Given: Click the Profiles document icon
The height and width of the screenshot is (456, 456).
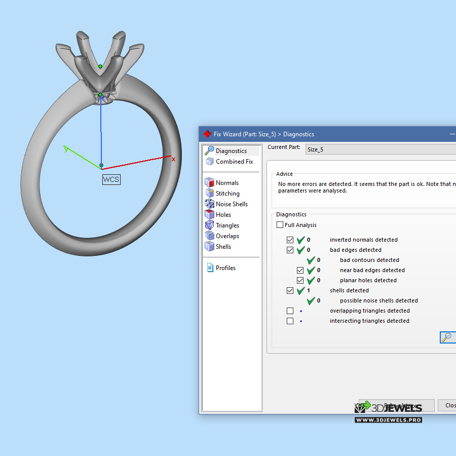Looking at the screenshot, I should pyautogui.click(x=210, y=268).
